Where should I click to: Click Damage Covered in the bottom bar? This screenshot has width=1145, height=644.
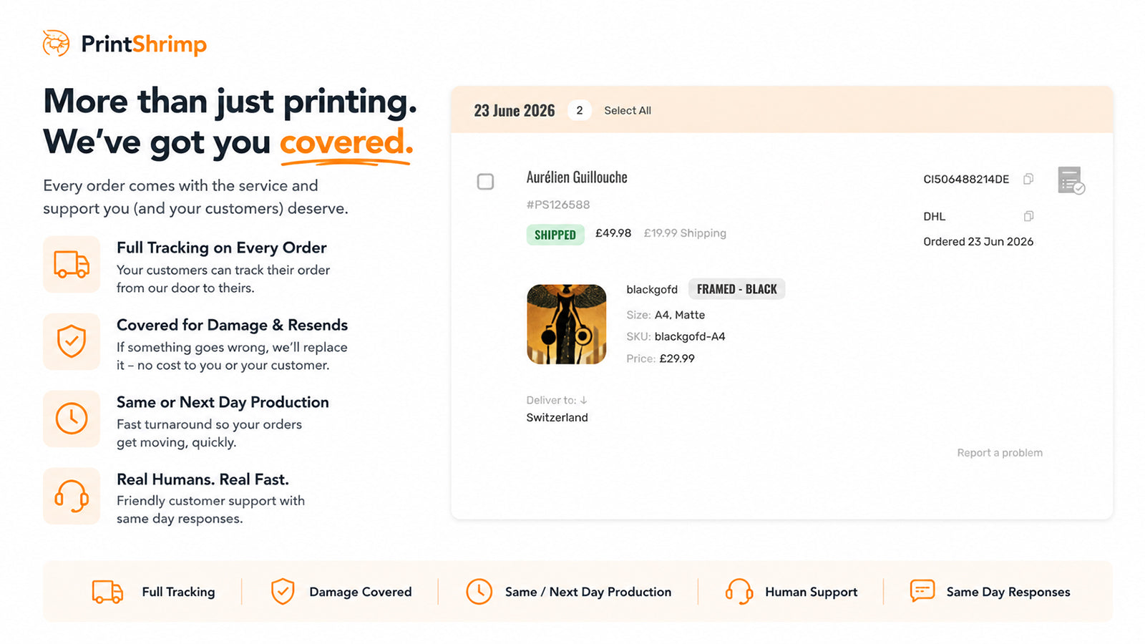[x=361, y=592]
